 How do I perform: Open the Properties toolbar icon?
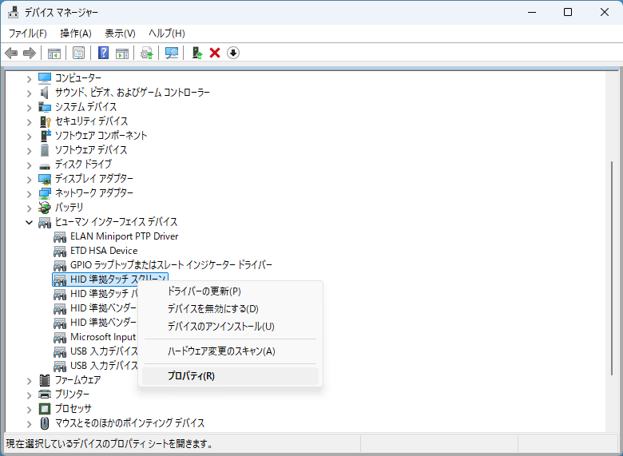78,53
